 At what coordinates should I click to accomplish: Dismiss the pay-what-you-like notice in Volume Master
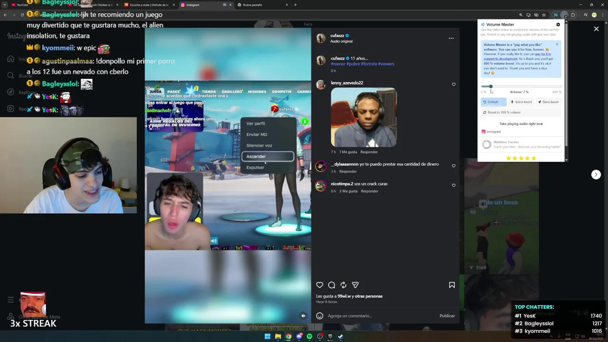(x=557, y=45)
